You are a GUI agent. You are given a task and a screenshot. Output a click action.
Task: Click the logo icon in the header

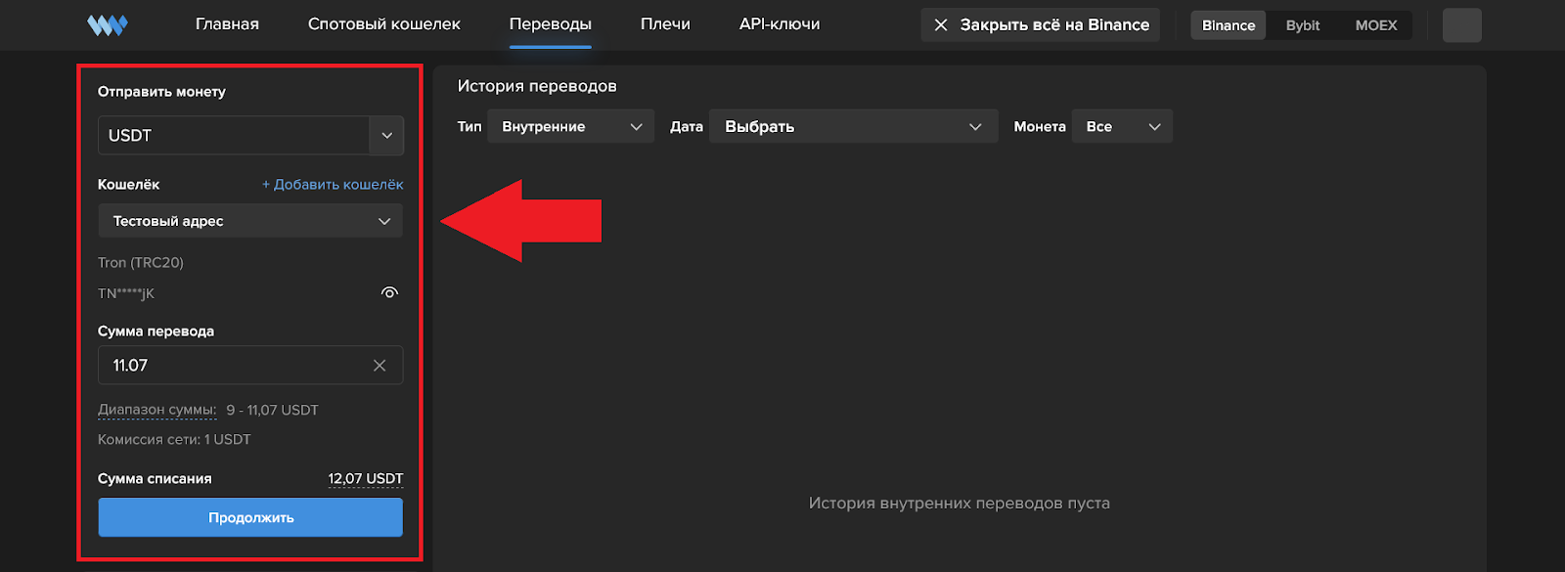click(x=108, y=25)
